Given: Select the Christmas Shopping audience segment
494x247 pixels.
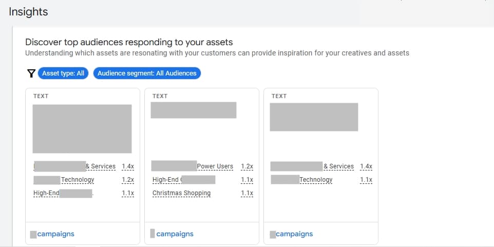Looking at the screenshot, I should 181,193.
